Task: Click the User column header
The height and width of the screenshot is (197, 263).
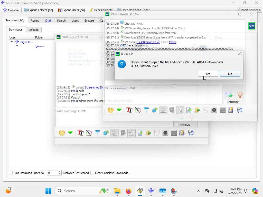Action: coord(22,37)
